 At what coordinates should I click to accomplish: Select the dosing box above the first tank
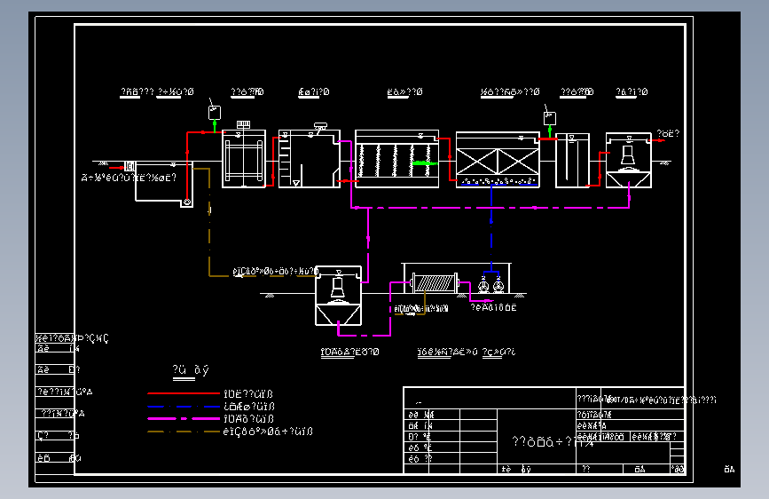215,113
